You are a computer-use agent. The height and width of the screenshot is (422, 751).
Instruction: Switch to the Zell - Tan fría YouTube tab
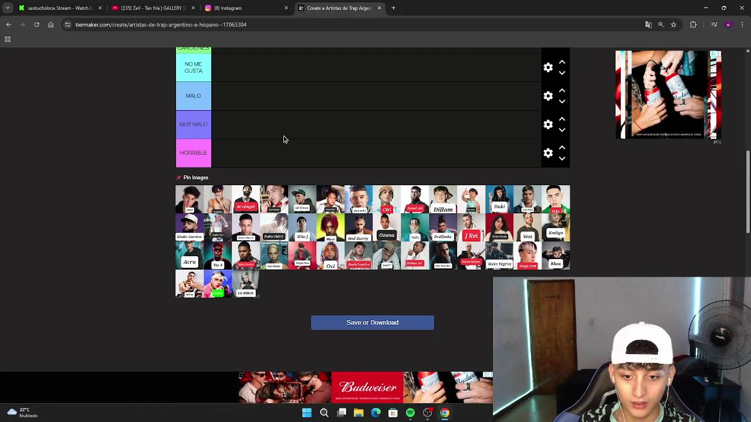[153, 8]
